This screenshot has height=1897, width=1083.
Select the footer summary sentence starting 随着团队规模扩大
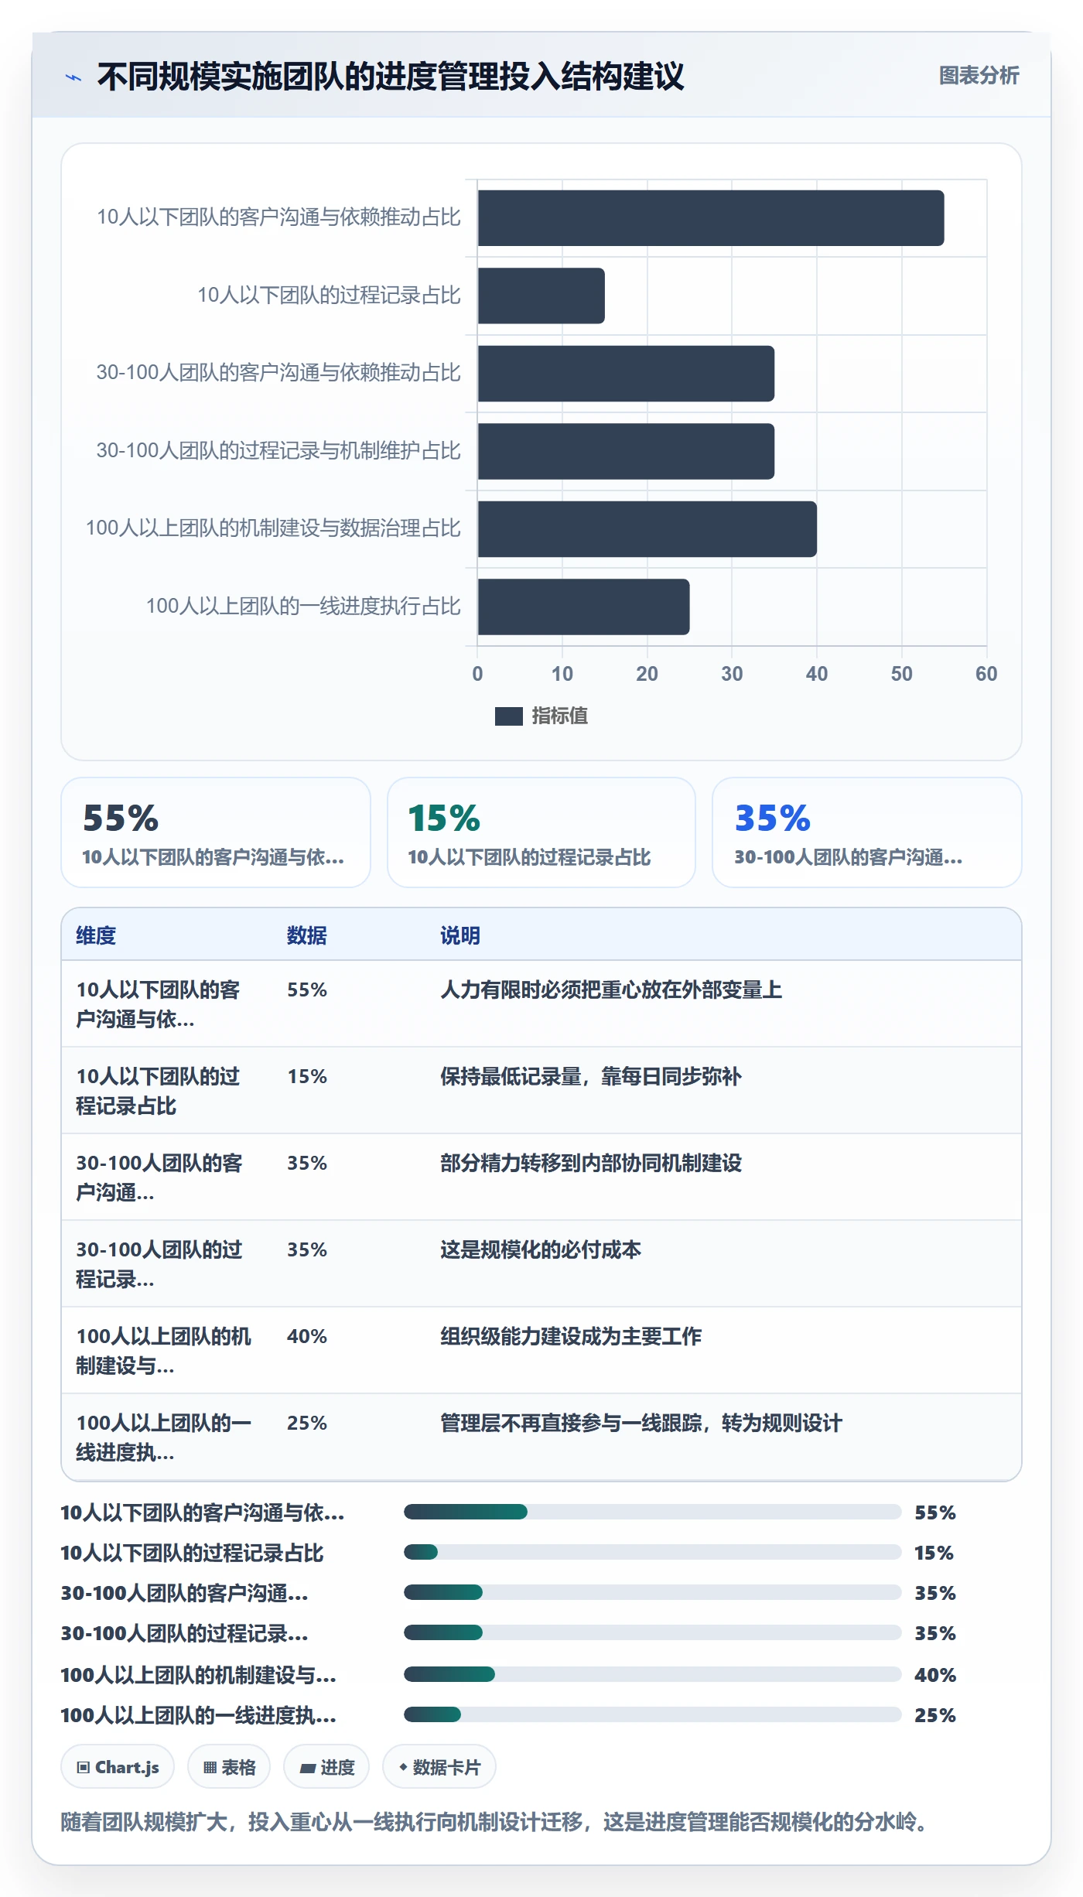494,1822
